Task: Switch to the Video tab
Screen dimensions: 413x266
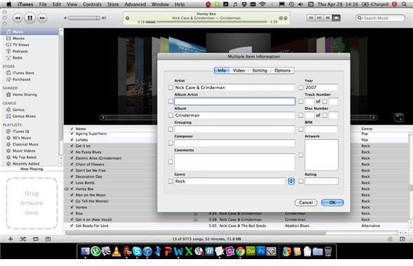Action: 239,70
